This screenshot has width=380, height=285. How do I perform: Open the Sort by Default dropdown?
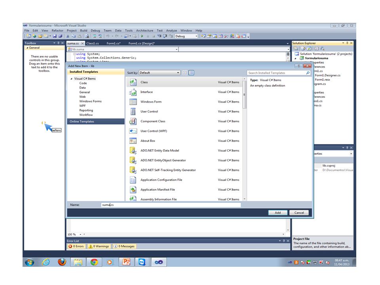[160, 73]
